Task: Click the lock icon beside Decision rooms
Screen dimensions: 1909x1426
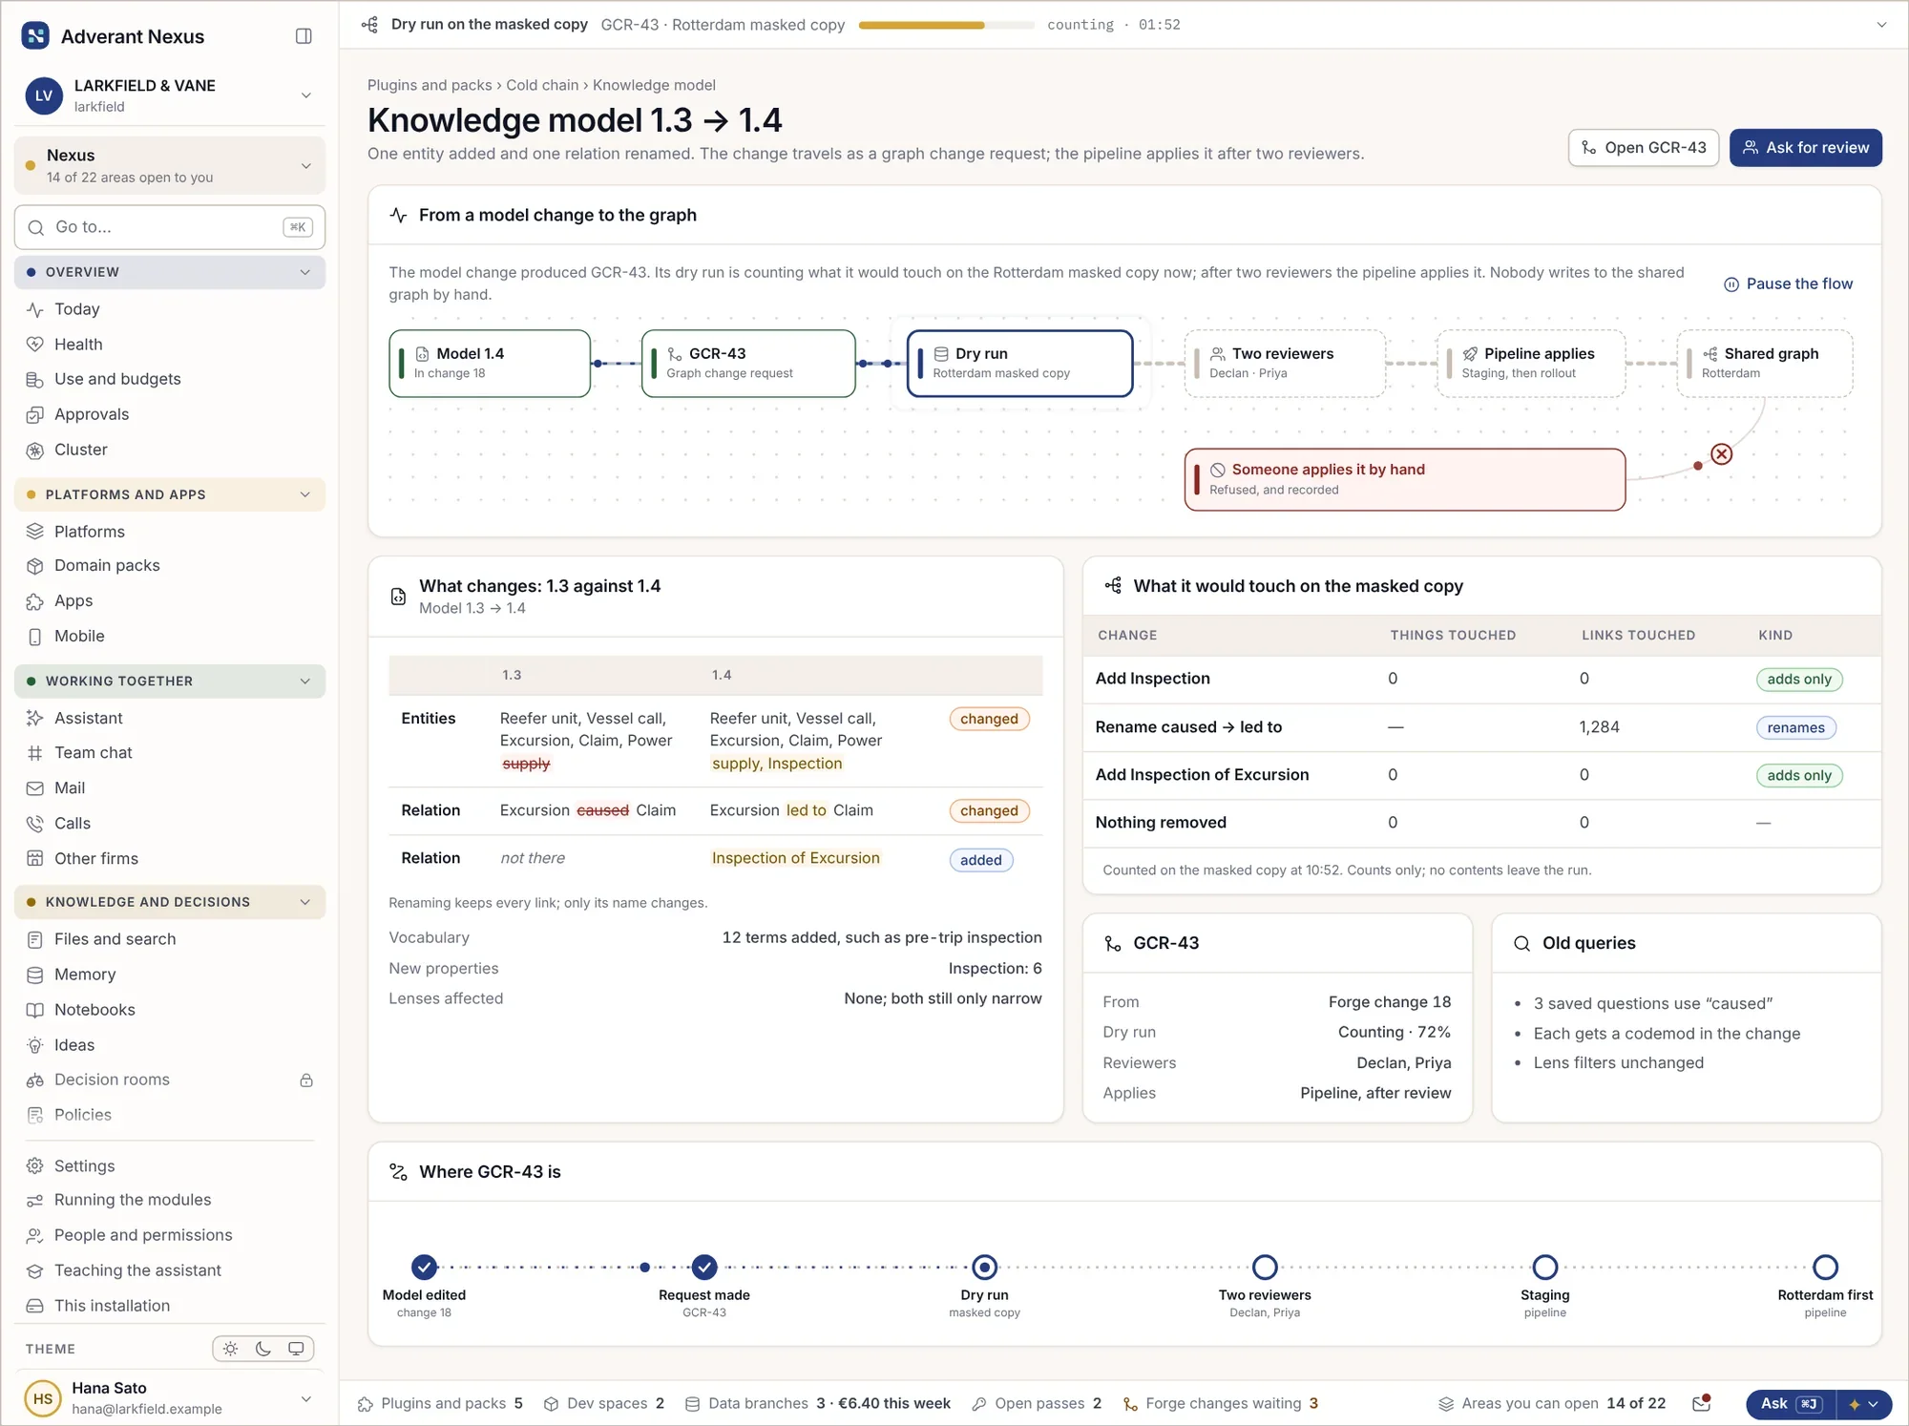Action: pos(306,1080)
